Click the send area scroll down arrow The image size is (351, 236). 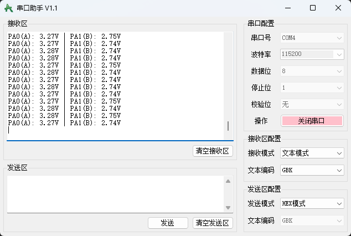tap(228, 207)
